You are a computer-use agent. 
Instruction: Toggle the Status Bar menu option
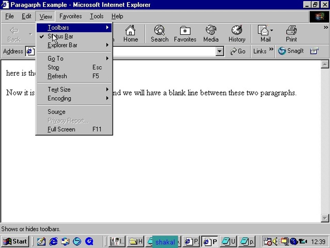click(74, 36)
